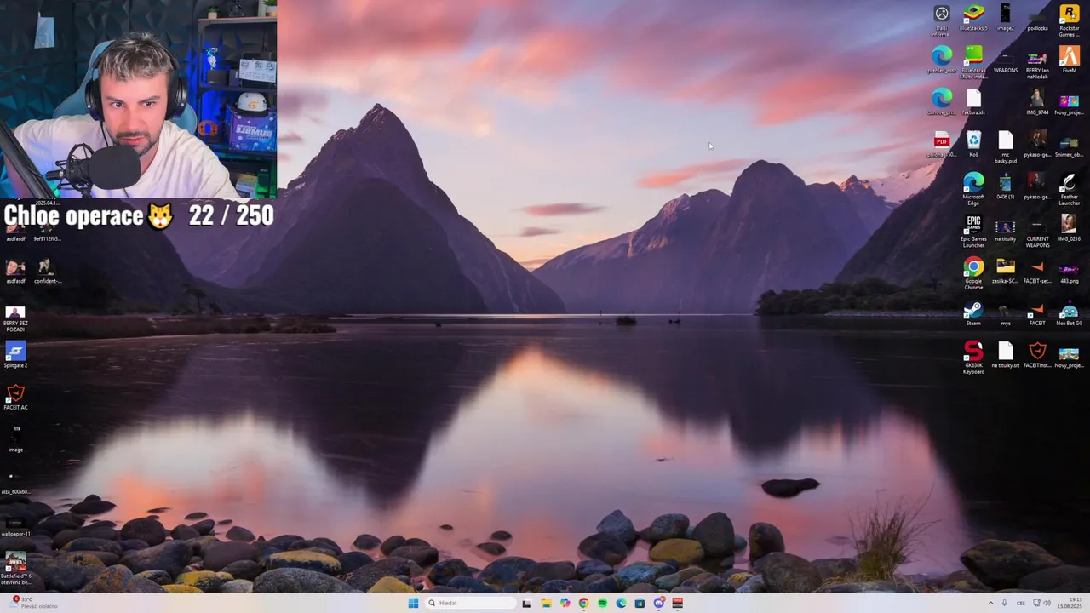Select the PDF document desktop icon
The height and width of the screenshot is (613, 1090).
click(x=942, y=144)
